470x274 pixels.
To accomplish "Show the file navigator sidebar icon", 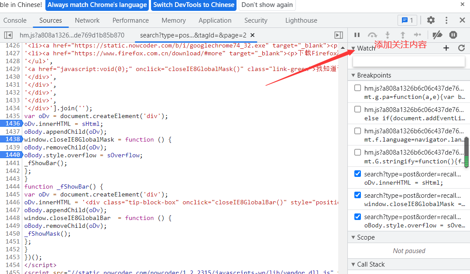I will coord(8,35).
